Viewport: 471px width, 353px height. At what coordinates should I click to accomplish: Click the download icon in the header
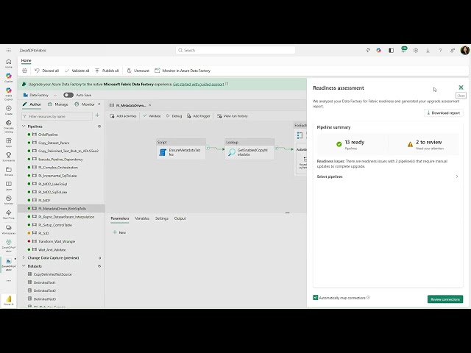[x=428, y=51]
